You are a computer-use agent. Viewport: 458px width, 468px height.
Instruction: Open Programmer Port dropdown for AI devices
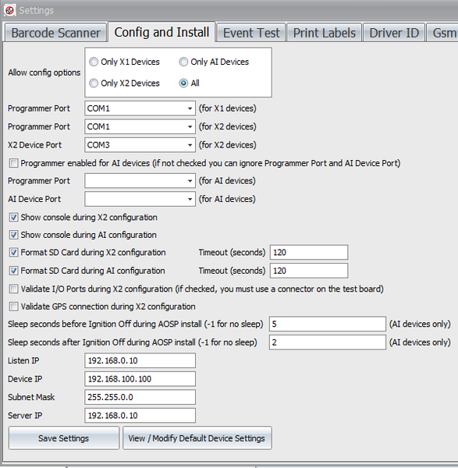140,181
